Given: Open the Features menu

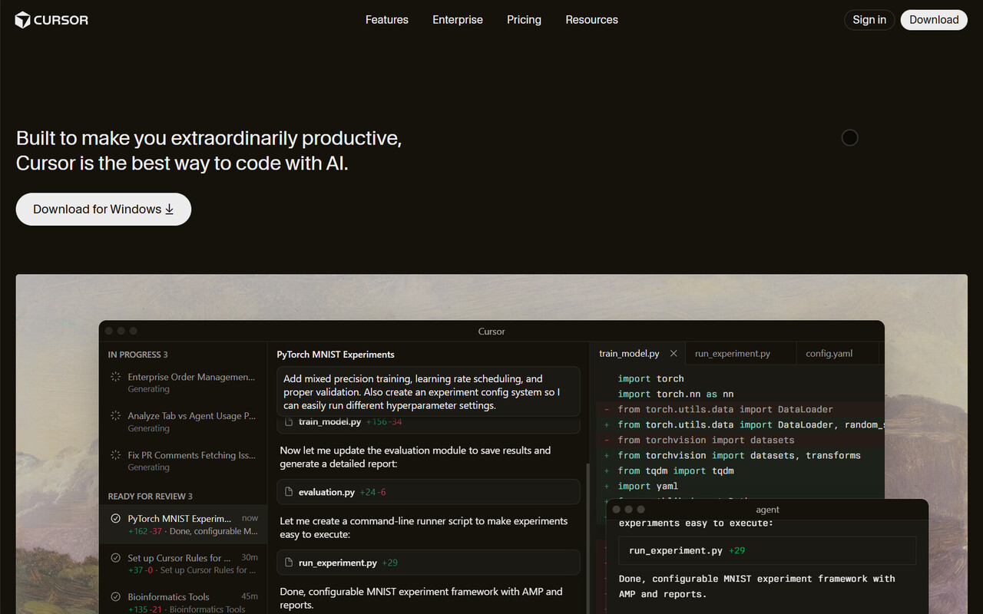Looking at the screenshot, I should click(x=386, y=20).
